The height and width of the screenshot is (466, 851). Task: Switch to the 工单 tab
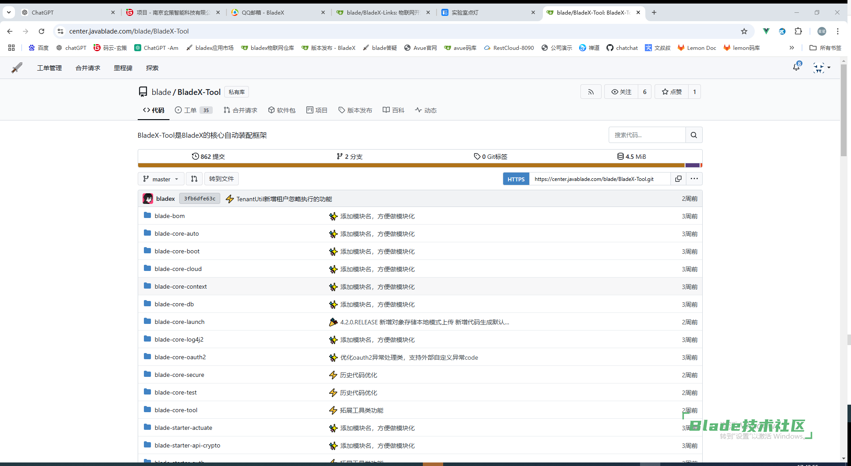click(193, 110)
